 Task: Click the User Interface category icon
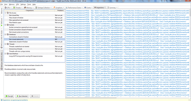coord(8,54)
